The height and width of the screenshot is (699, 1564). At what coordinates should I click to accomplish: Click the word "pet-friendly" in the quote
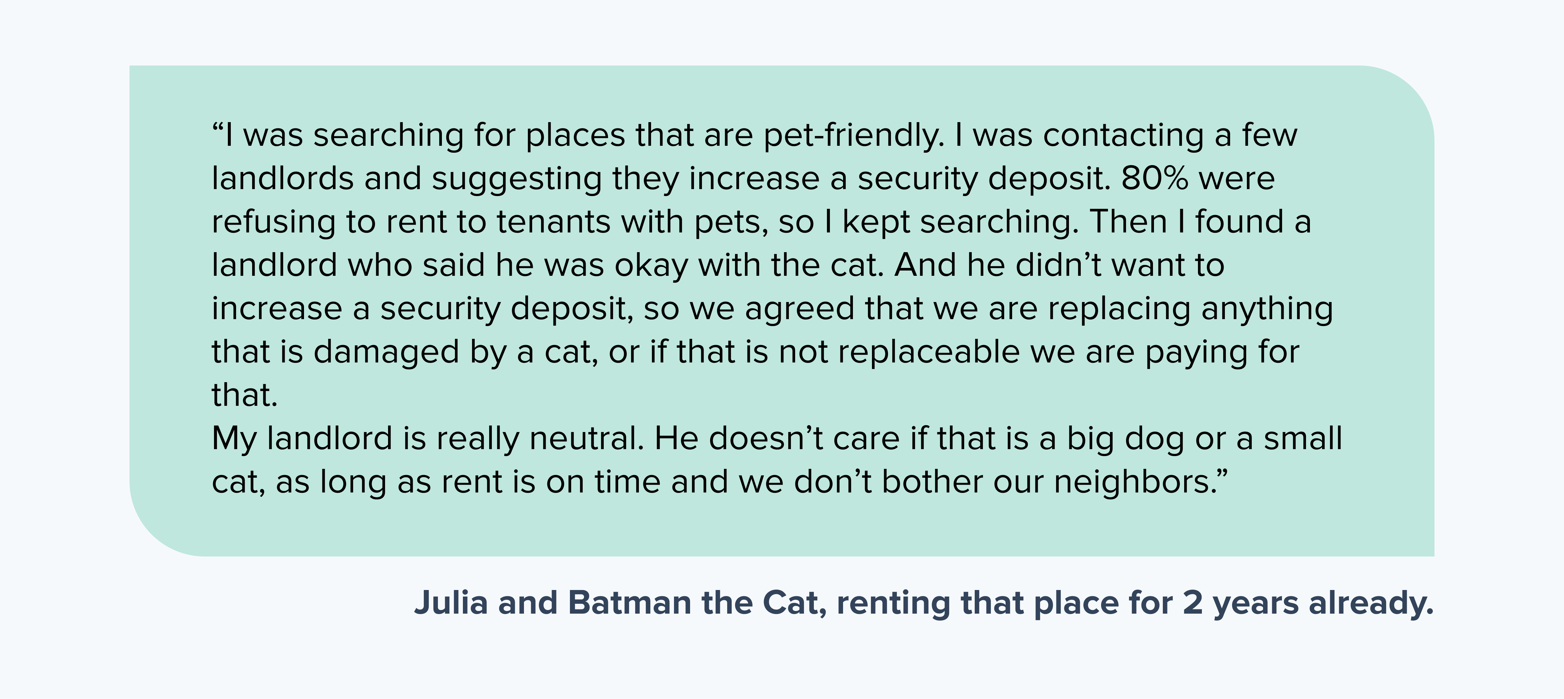tap(853, 135)
